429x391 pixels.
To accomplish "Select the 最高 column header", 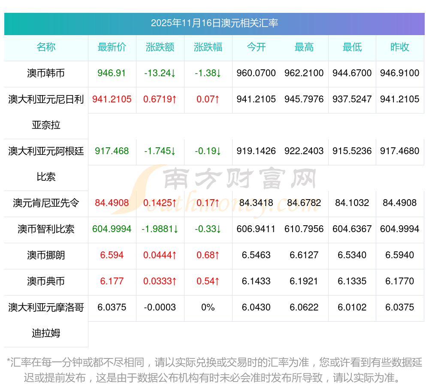I will click(304, 47).
